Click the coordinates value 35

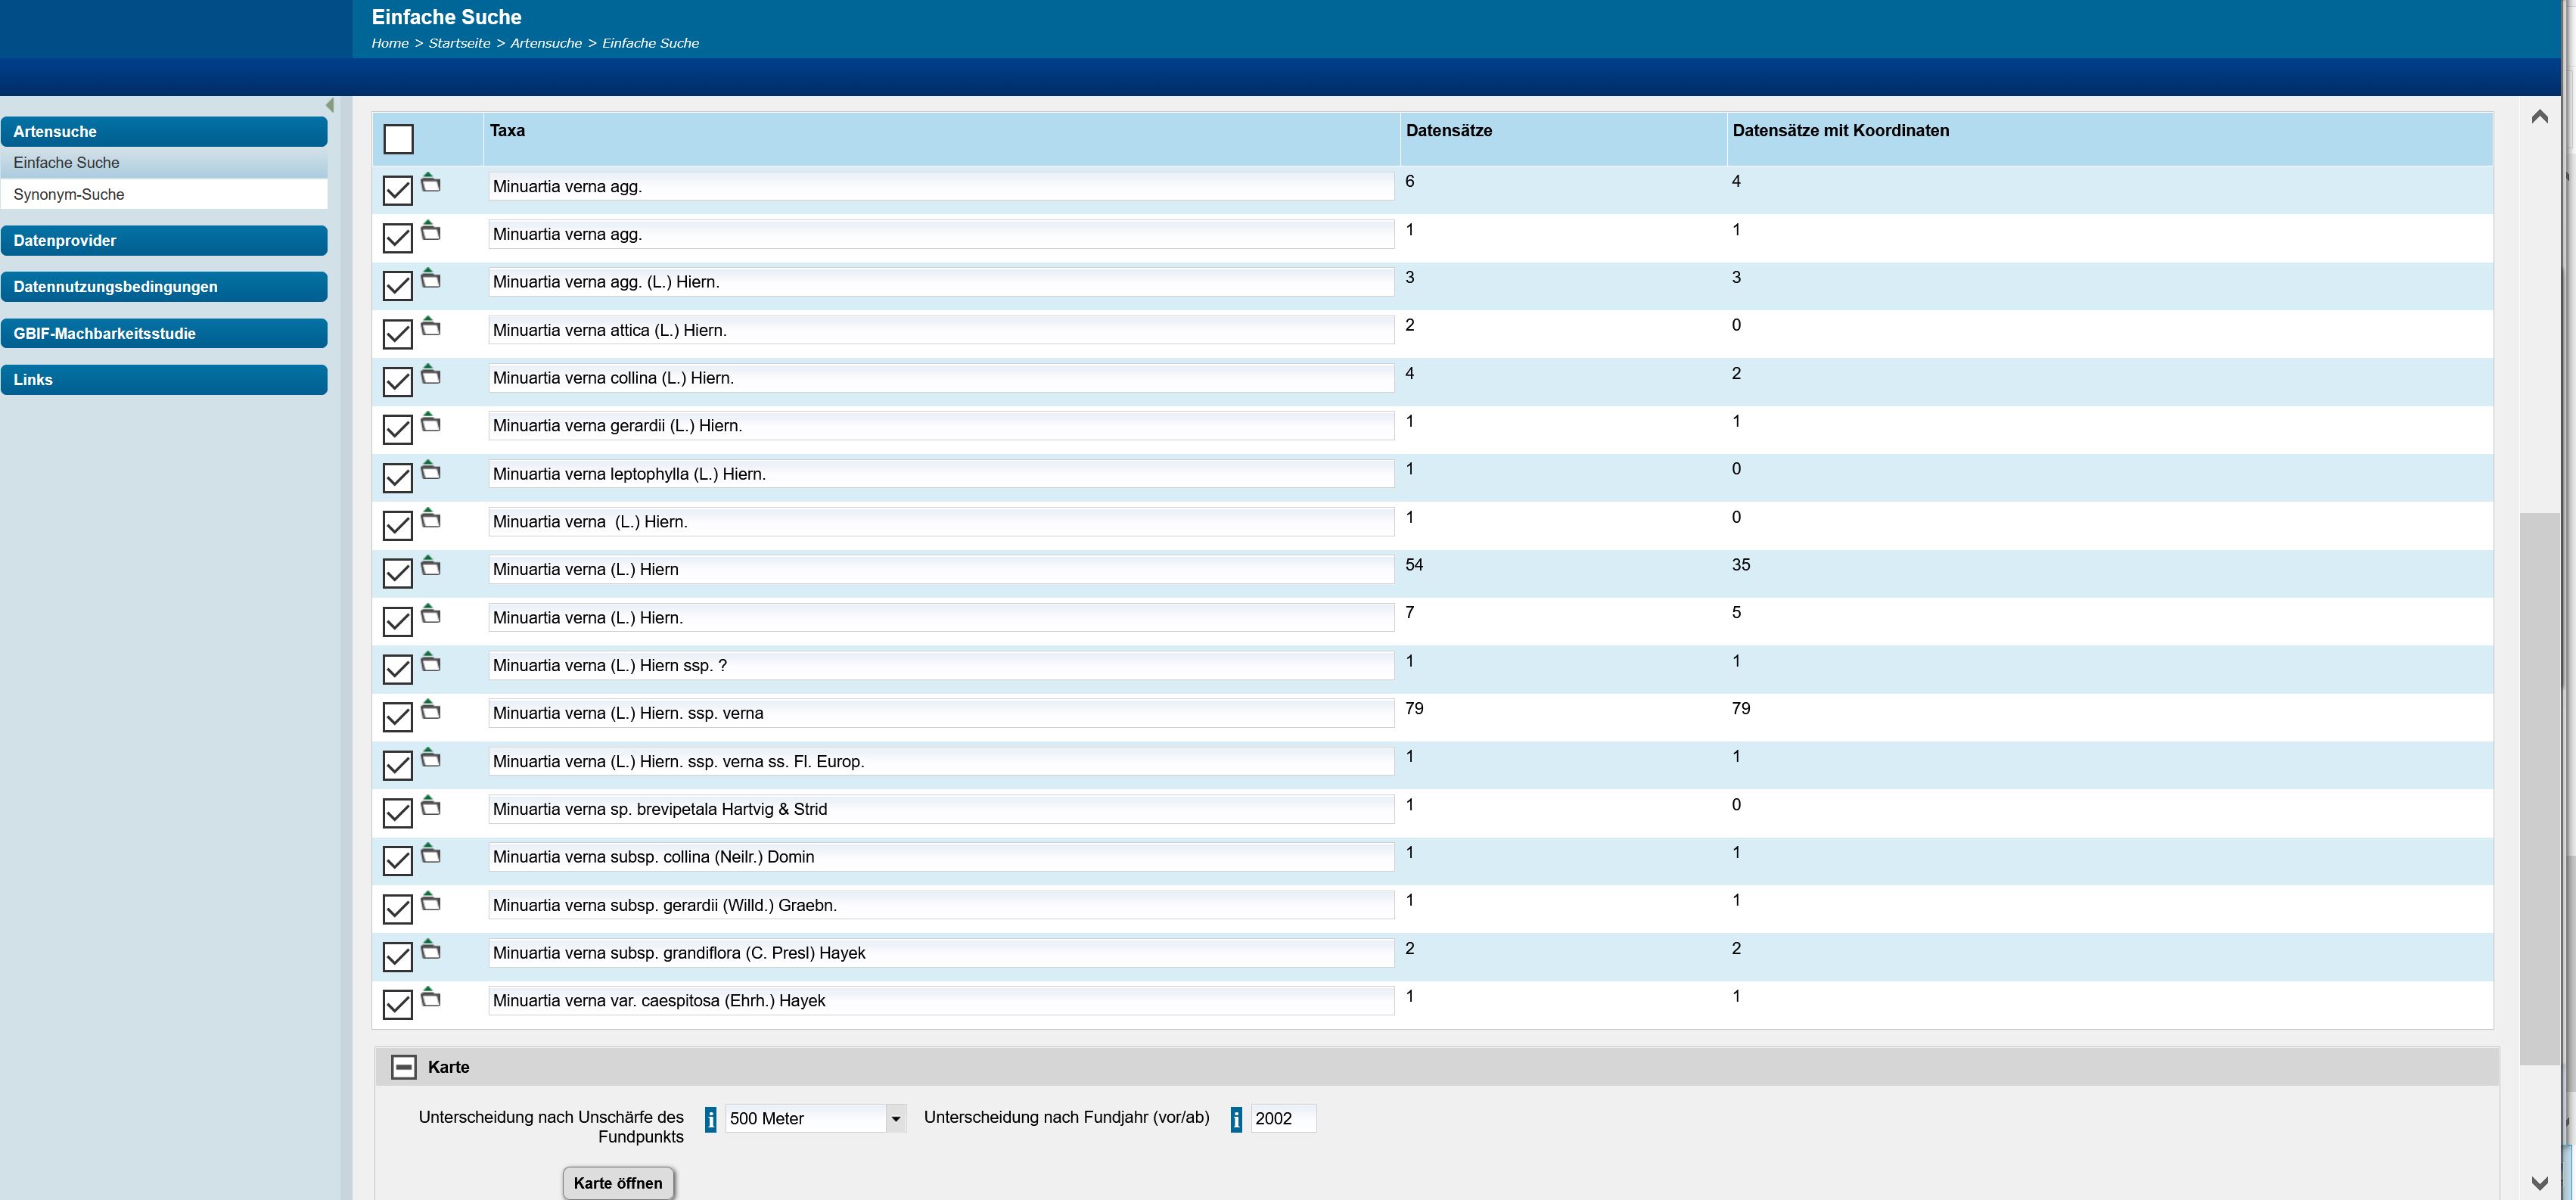tap(1741, 565)
